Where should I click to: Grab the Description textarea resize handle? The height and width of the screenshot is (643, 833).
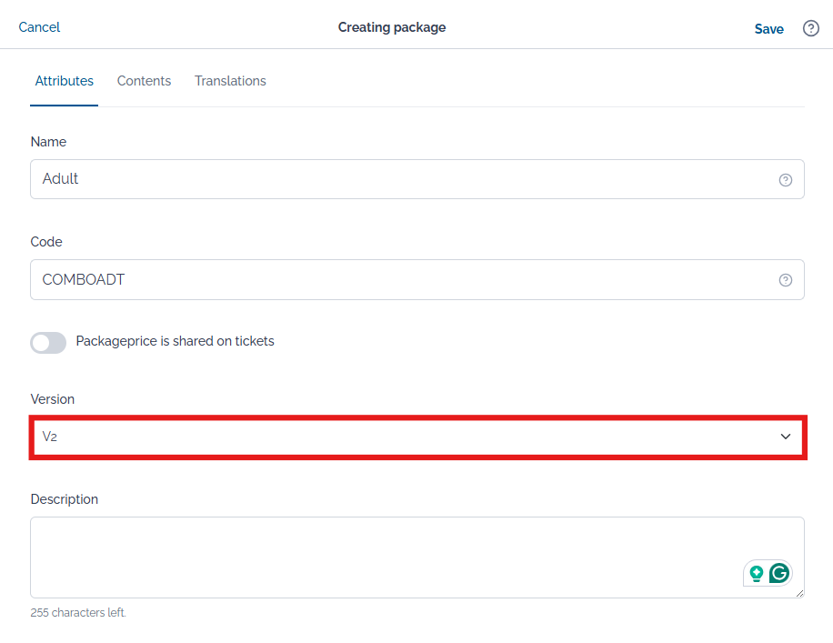click(x=799, y=594)
